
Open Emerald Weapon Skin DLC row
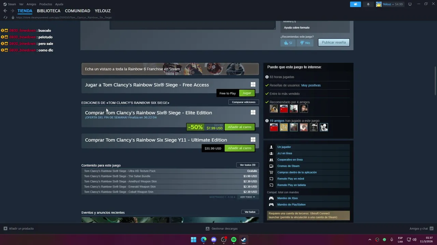(x=170, y=187)
